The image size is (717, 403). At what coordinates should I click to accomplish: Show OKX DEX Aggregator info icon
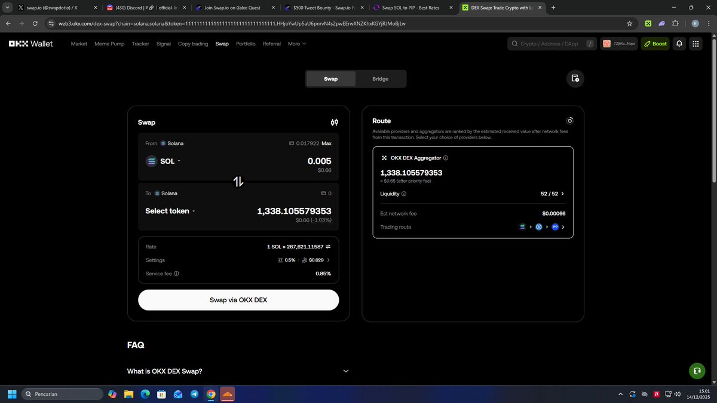pyautogui.click(x=446, y=158)
